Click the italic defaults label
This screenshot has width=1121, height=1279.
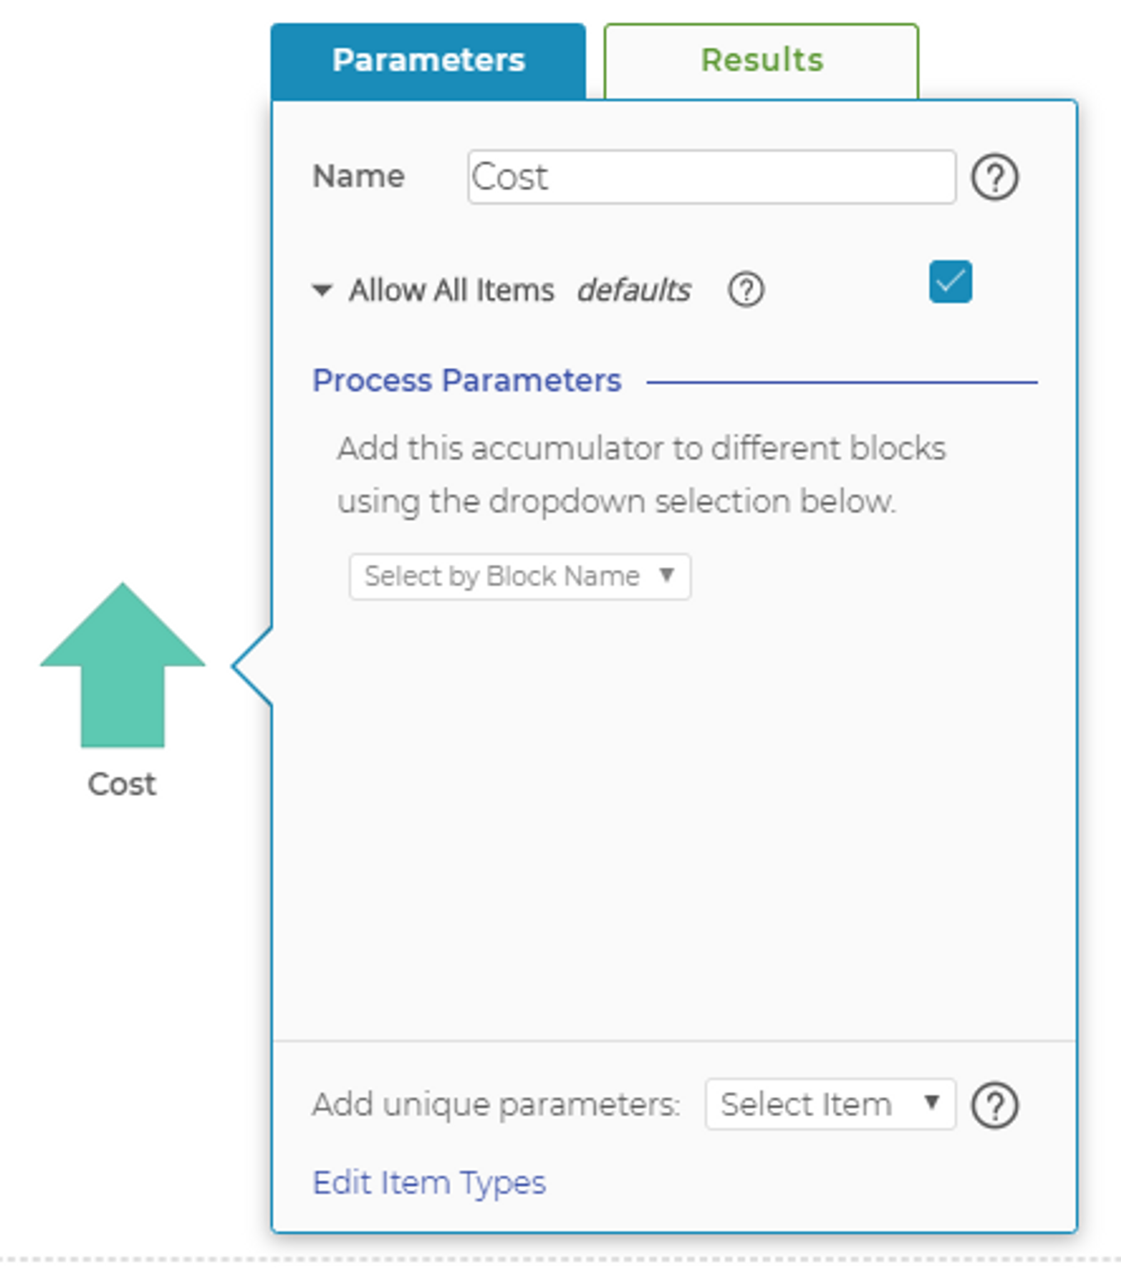coord(634,290)
